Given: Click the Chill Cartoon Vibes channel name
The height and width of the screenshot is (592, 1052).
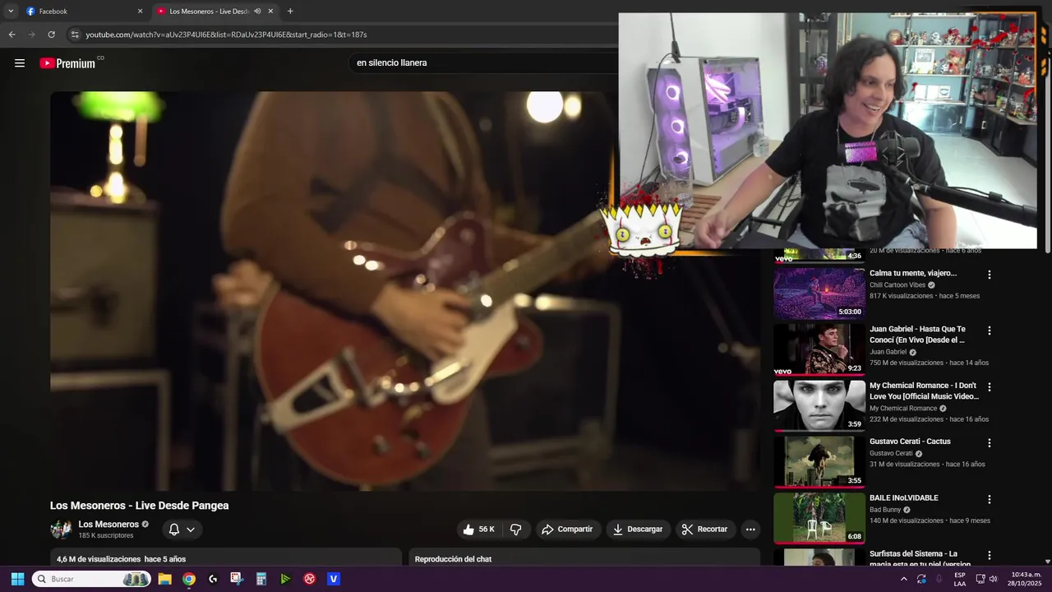Looking at the screenshot, I should (897, 285).
